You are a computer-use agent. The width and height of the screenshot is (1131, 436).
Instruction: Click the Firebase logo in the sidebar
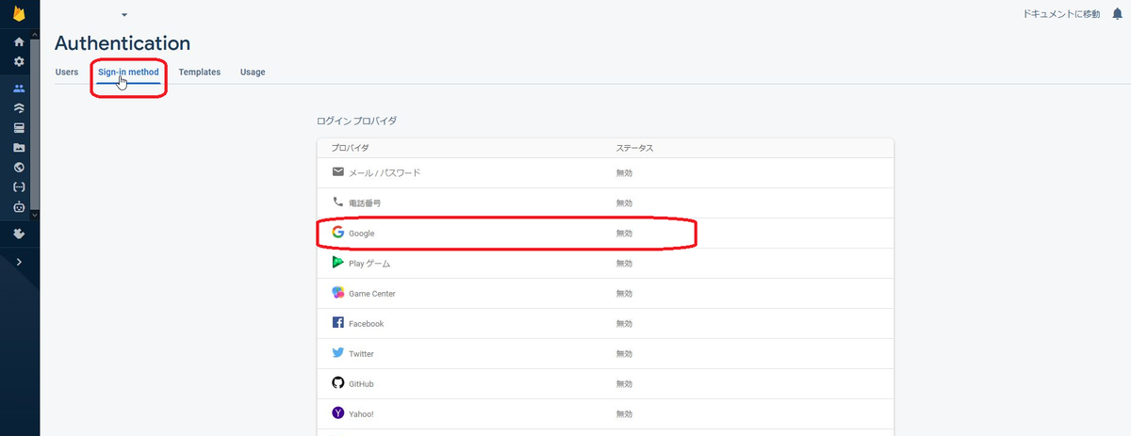coord(19,13)
